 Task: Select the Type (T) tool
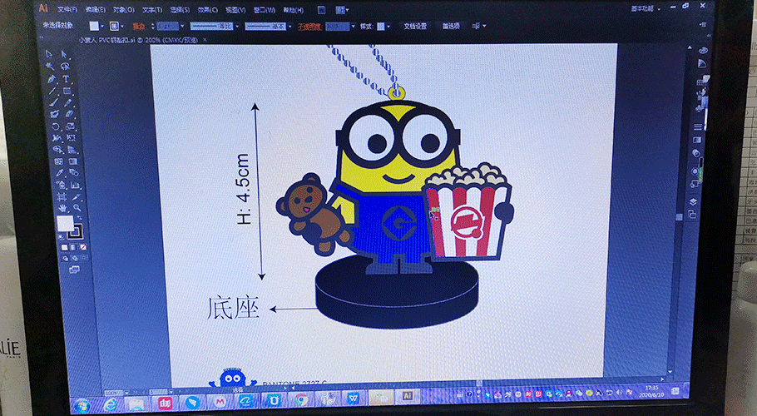coord(66,79)
